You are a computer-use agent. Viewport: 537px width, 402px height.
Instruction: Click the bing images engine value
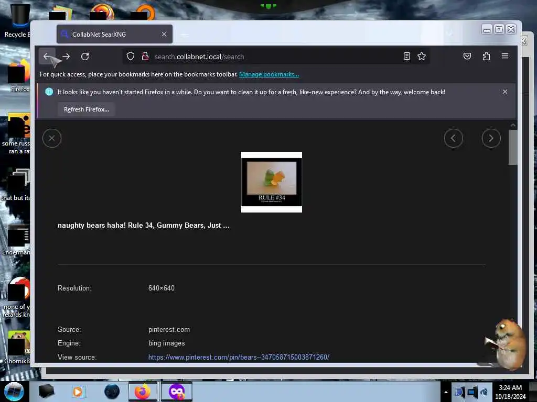[166, 343]
